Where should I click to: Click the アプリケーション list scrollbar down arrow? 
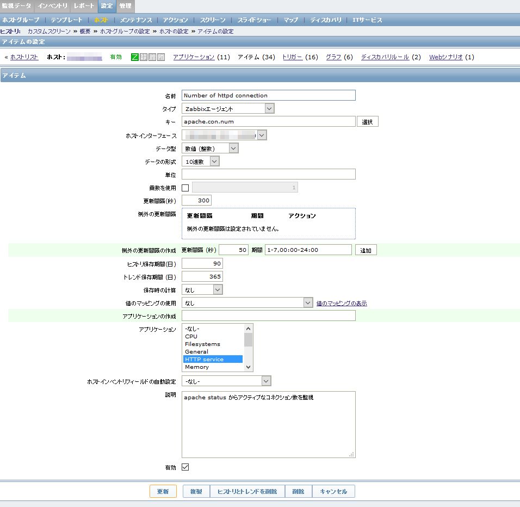pos(249,367)
